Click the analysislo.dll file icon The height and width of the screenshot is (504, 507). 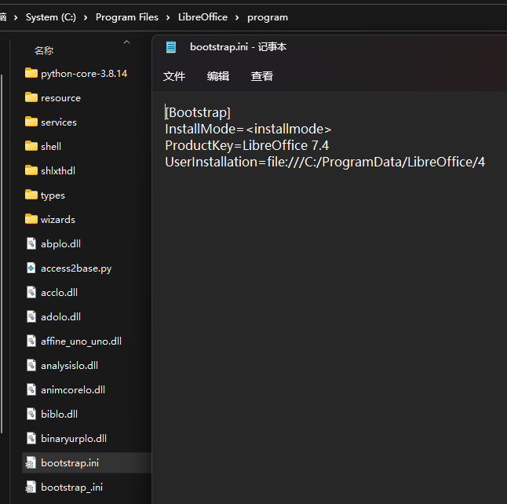click(31, 365)
